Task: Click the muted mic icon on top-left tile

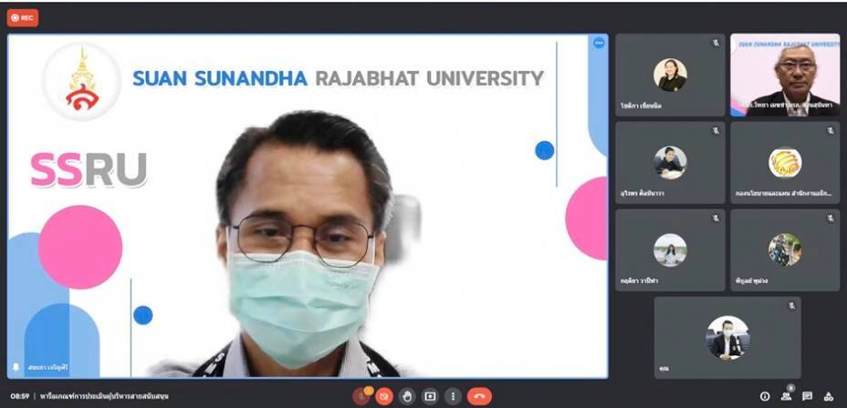Action: pyautogui.click(x=716, y=43)
